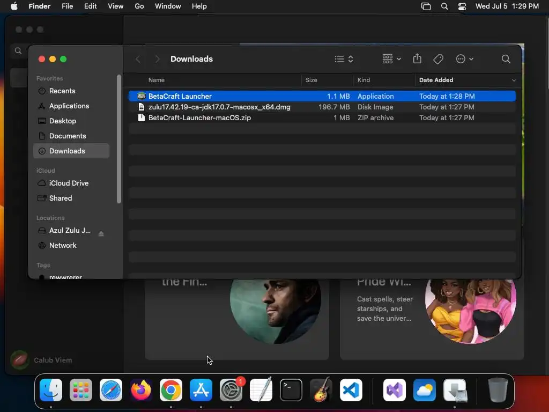The height and width of the screenshot is (412, 549).
Task: Select Shared in the sidebar
Action: point(71,198)
